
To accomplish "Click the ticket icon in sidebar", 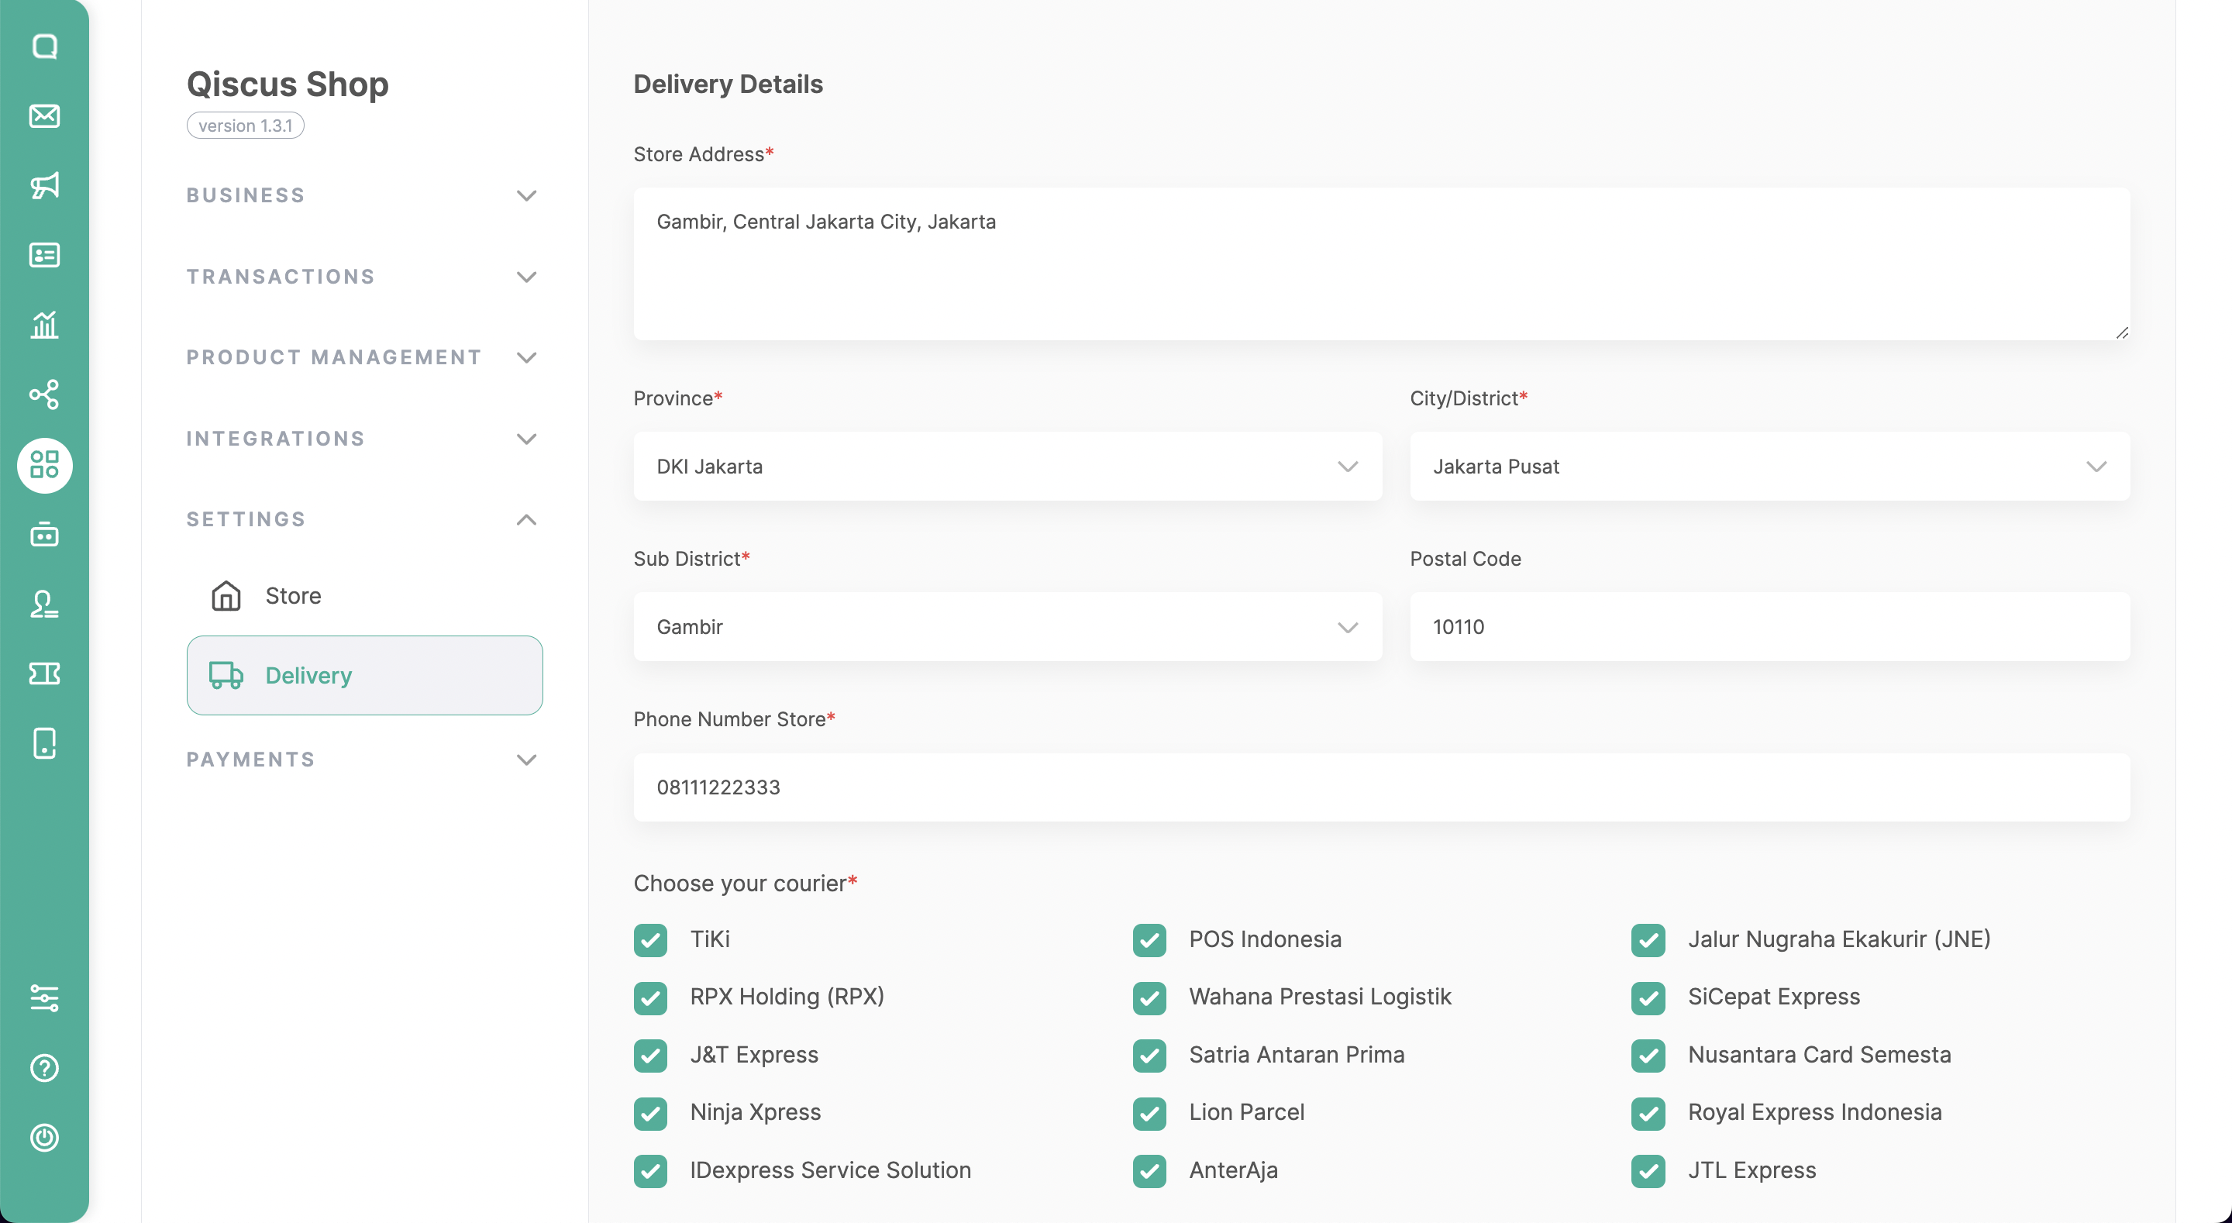I will (44, 674).
